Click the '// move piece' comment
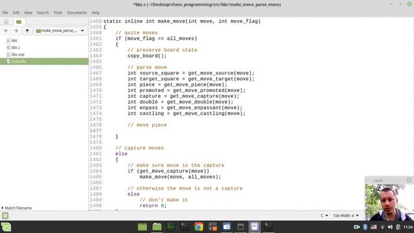The width and height of the screenshot is (414, 233). tap(147, 125)
